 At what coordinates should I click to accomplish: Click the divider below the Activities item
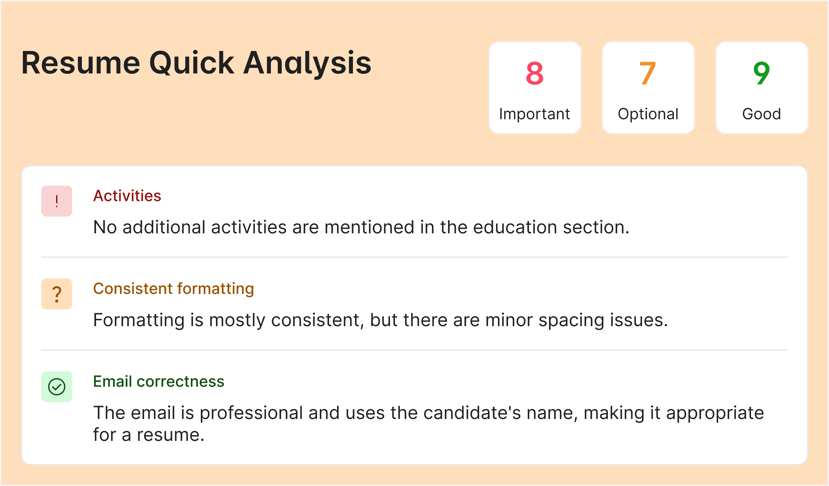[x=414, y=257]
